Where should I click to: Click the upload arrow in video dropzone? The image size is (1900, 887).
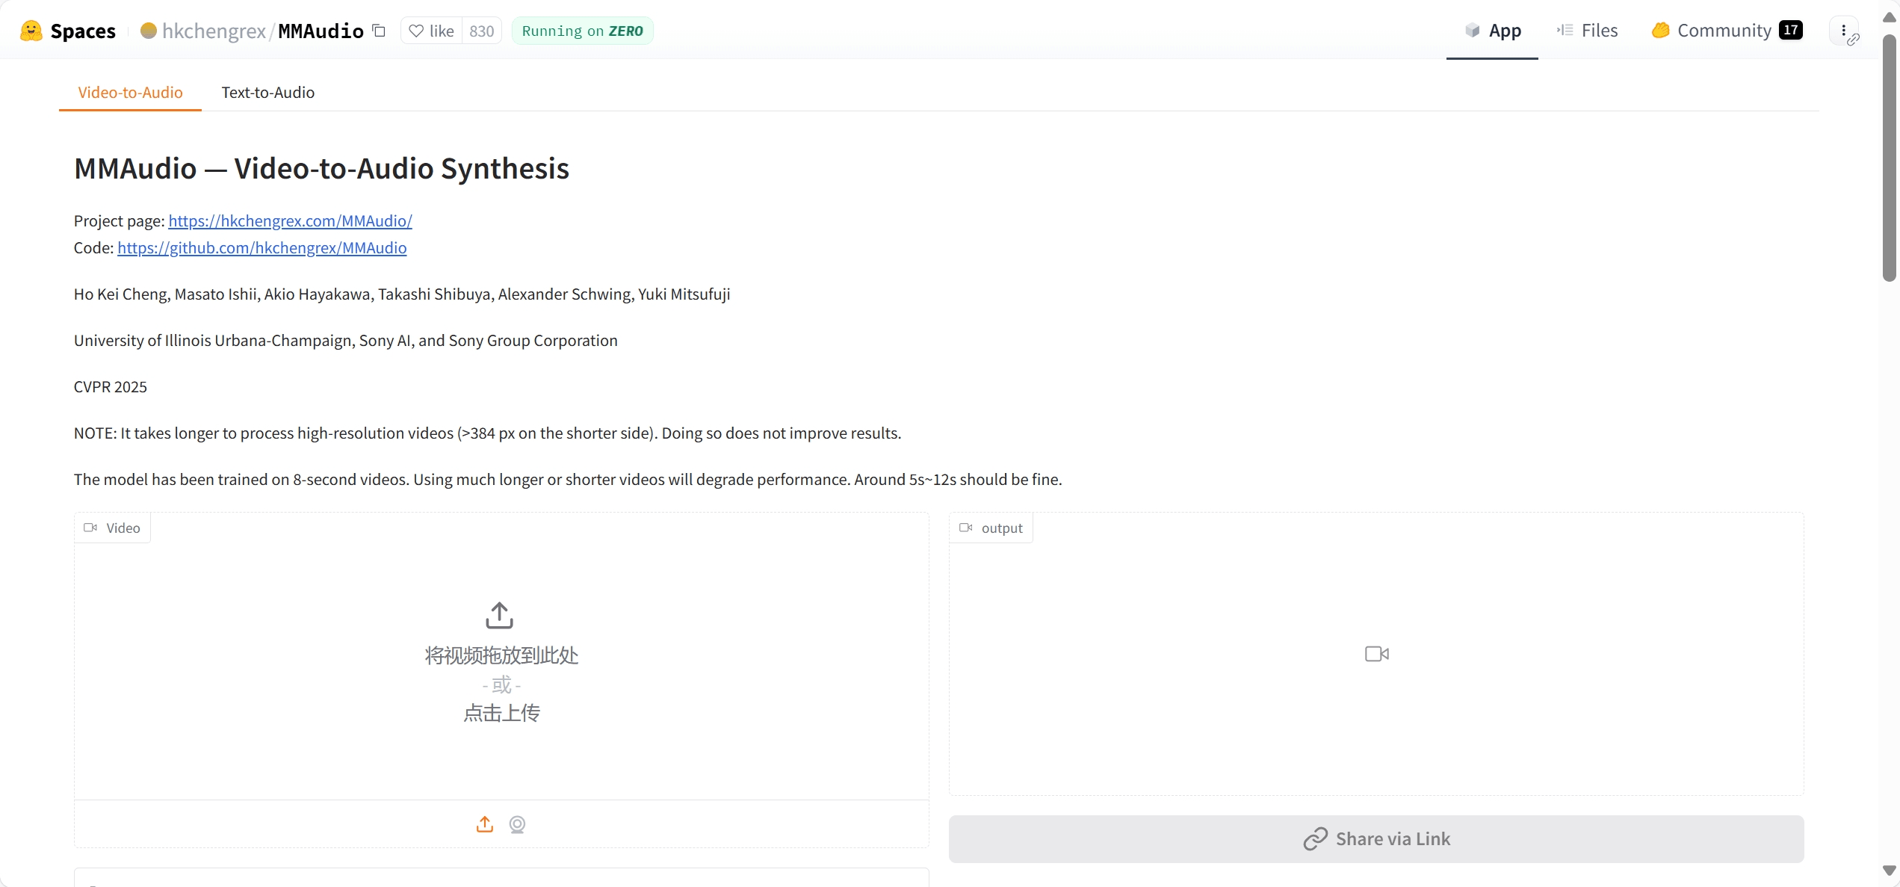pyautogui.click(x=500, y=616)
